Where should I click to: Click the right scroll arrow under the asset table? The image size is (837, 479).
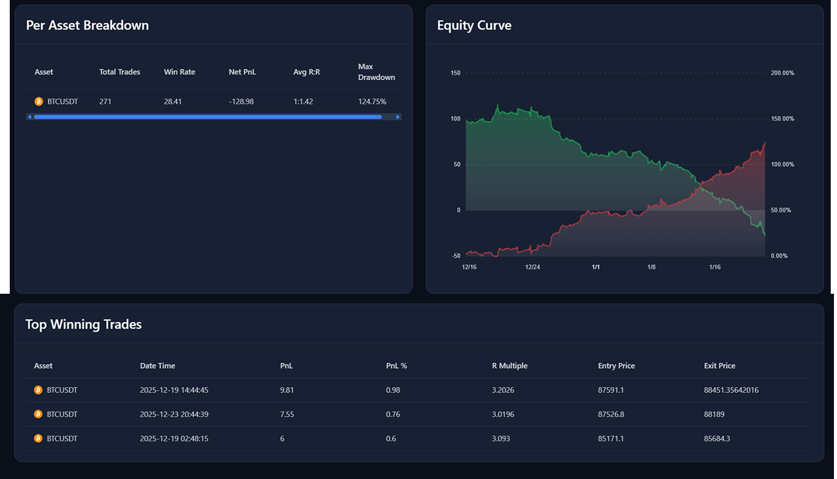[398, 116]
